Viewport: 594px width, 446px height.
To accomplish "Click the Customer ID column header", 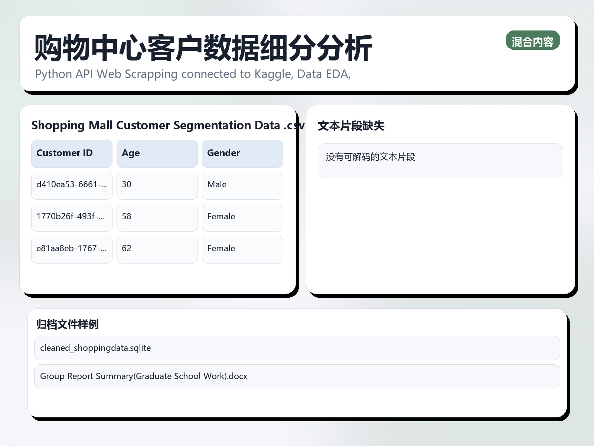I will pos(71,153).
